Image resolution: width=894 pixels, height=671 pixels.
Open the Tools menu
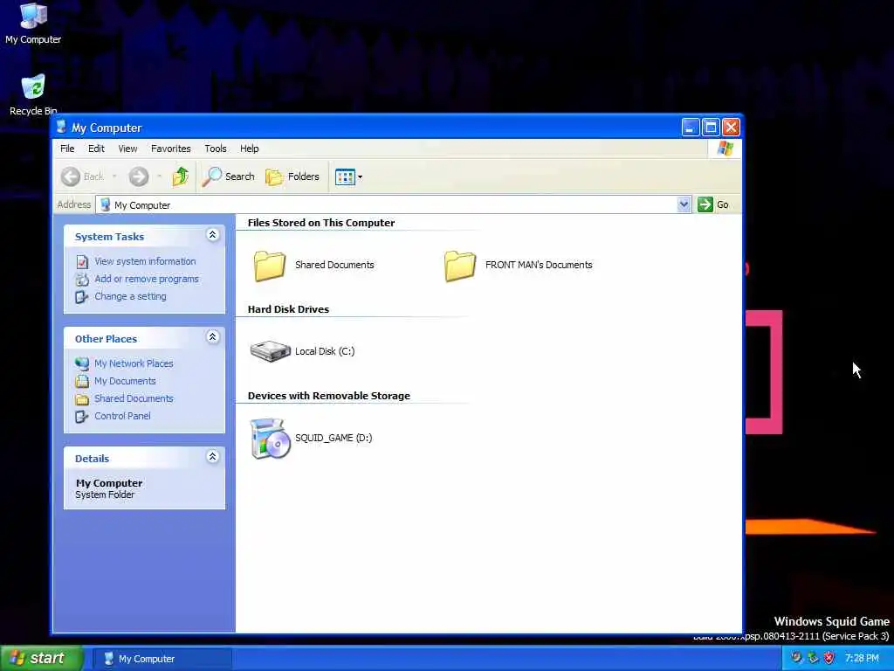pos(216,149)
